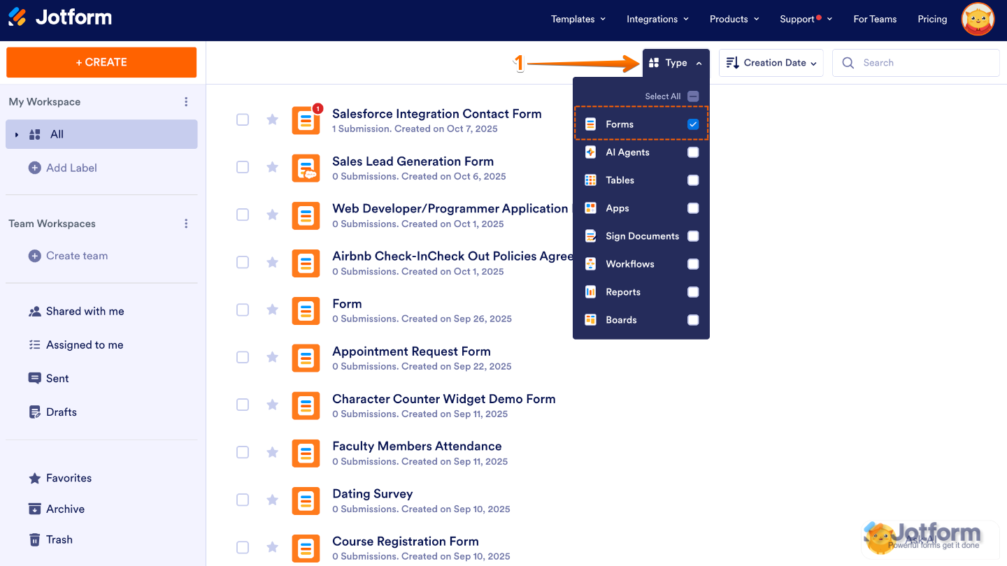Open the Support menu
1007x566 pixels.
coord(801,19)
